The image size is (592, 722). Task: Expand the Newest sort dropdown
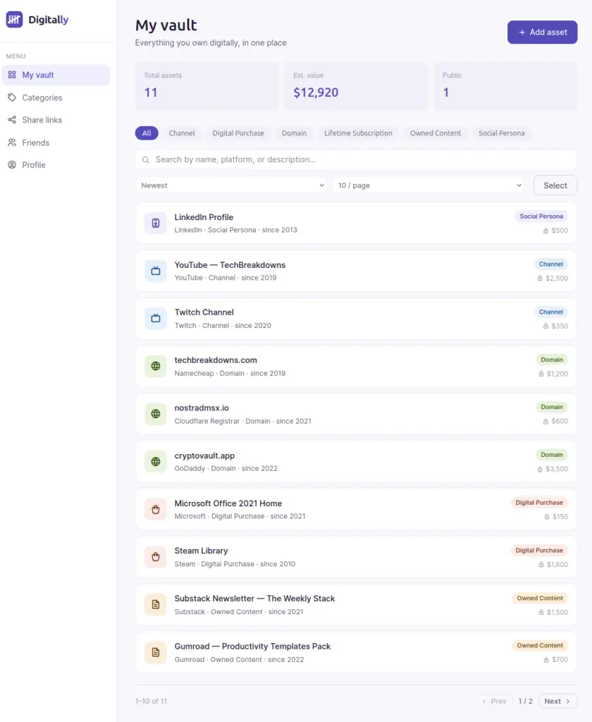[232, 185]
